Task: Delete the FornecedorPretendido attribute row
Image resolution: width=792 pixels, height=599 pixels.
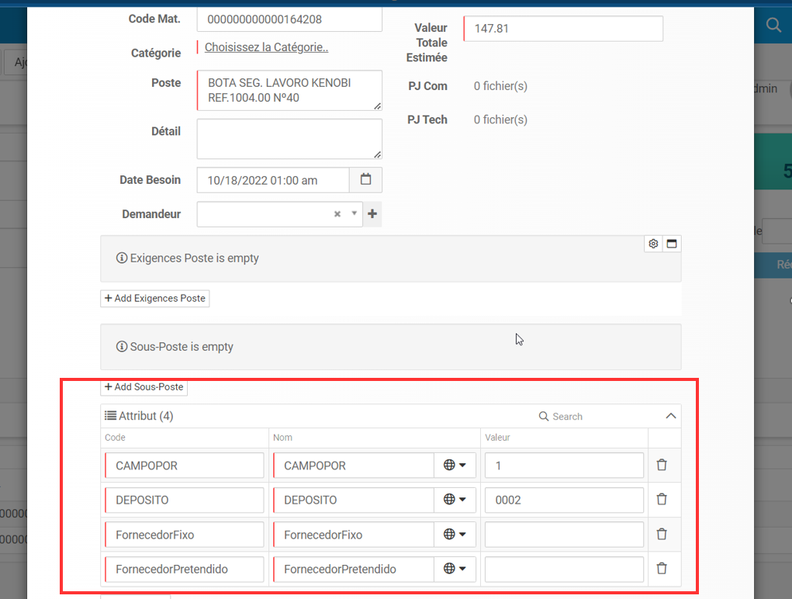Action: click(x=663, y=569)
